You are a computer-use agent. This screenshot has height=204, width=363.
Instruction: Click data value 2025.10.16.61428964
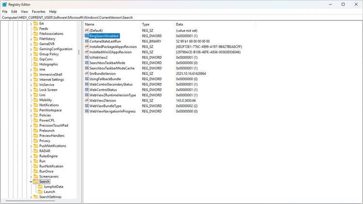[x=191, y=73]
